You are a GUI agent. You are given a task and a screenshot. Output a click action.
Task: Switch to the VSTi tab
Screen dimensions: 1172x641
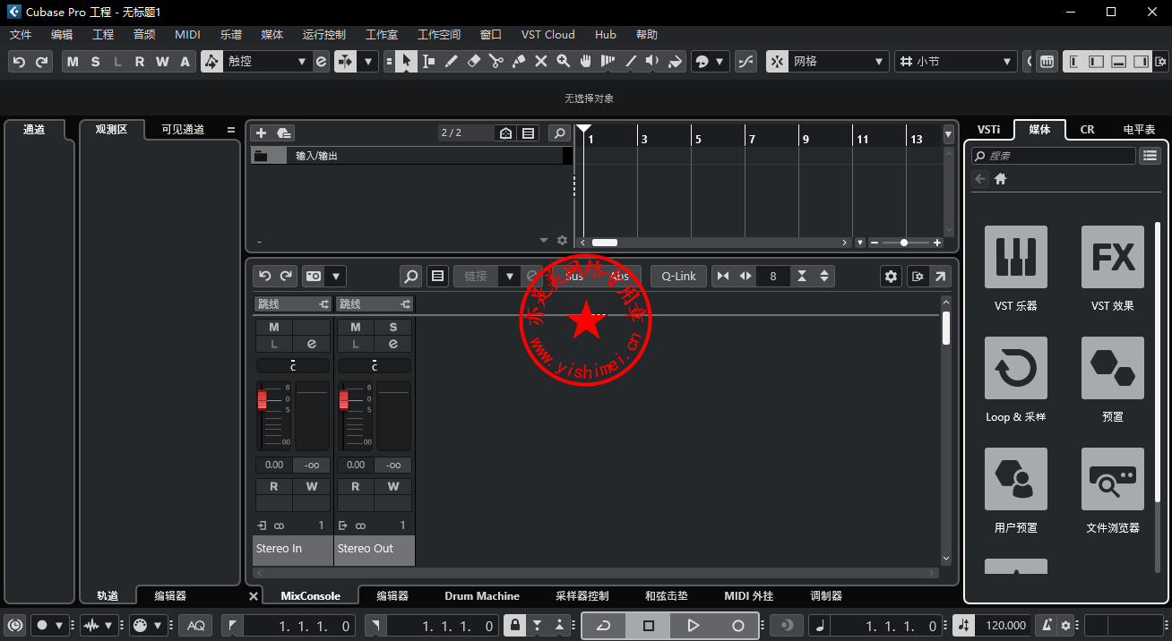point(988,130)
